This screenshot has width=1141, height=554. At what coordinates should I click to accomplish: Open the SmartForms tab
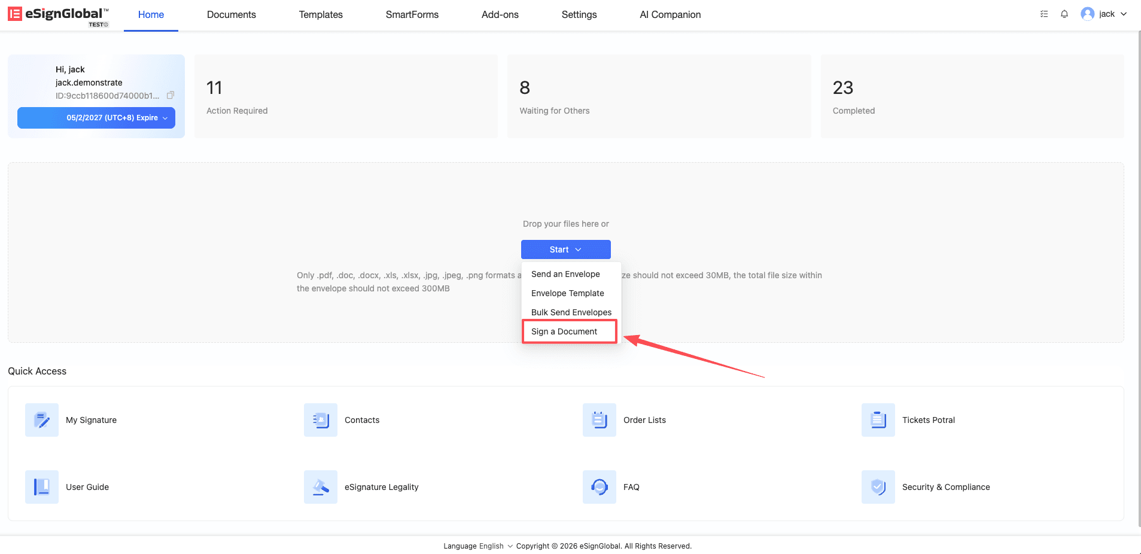412,14
